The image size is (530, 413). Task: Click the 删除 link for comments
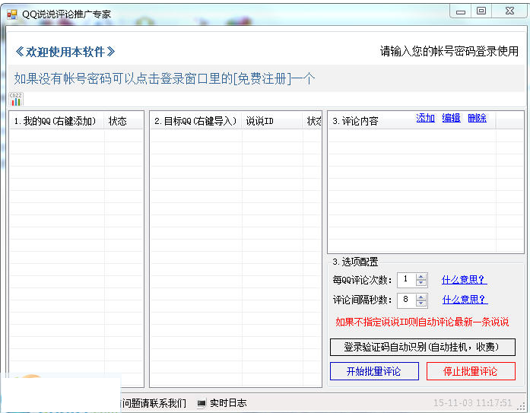(477, 118)
